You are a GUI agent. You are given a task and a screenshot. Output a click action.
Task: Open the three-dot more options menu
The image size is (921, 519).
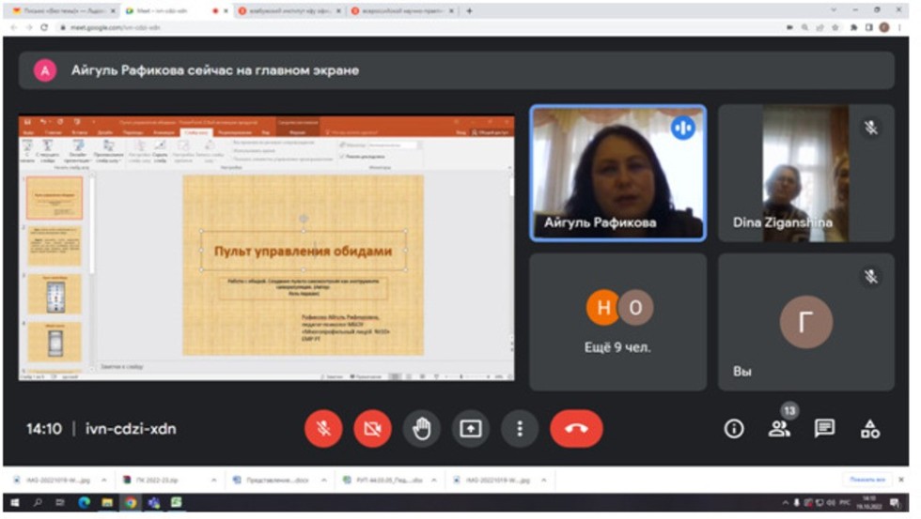(x=519, y=429)
